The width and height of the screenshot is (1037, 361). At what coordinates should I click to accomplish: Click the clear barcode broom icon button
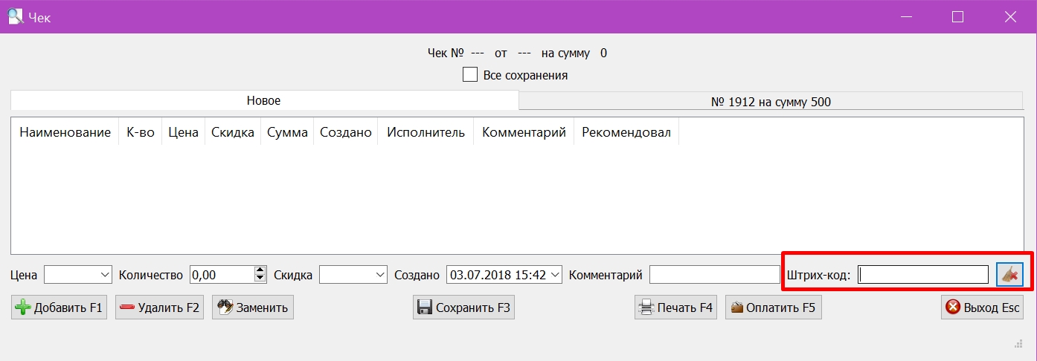point(1009,275)
